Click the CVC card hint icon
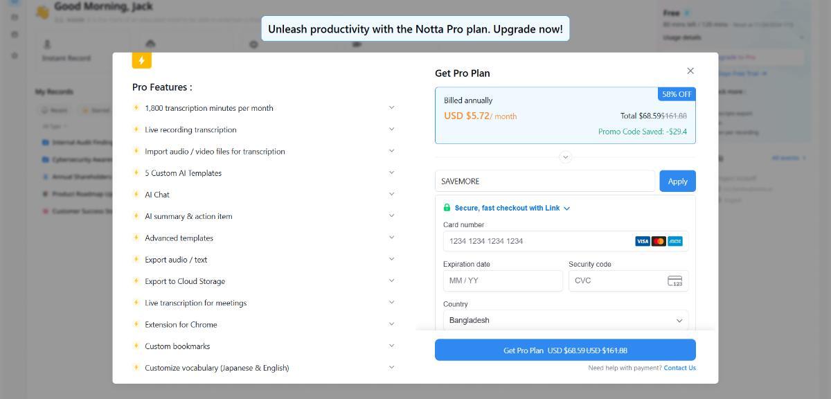This screenshot has width=831, height=399. tap(674, 281)
